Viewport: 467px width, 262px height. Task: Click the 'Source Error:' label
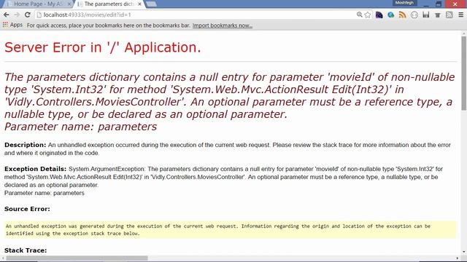[x=27, y=209]
